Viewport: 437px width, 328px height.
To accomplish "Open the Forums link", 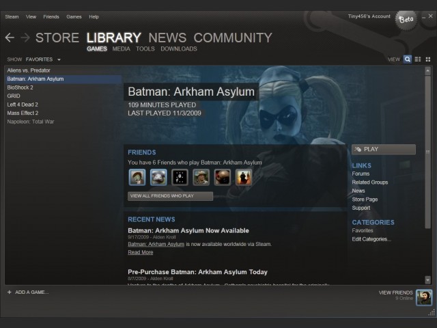I will pos(361,174).
